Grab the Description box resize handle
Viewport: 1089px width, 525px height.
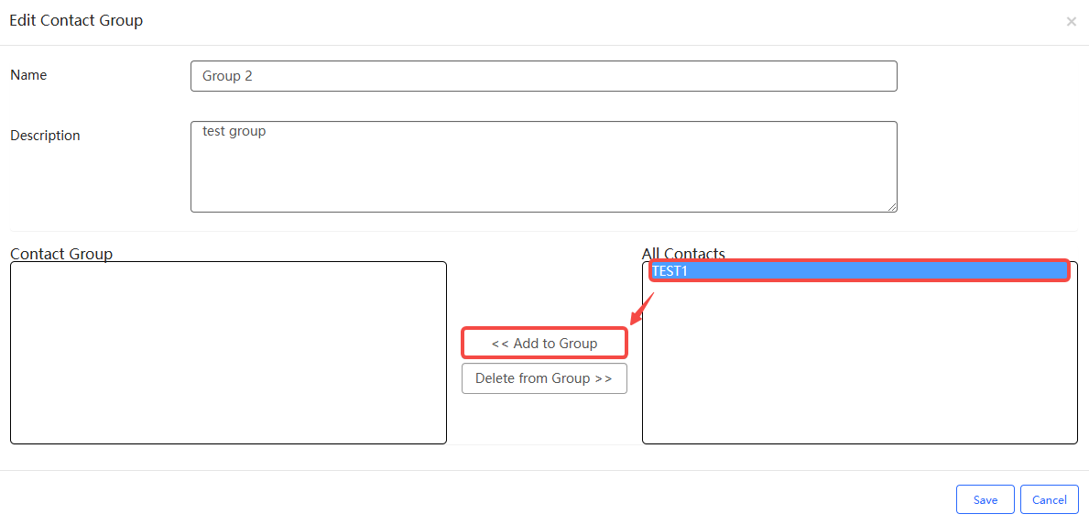[892, 207]
